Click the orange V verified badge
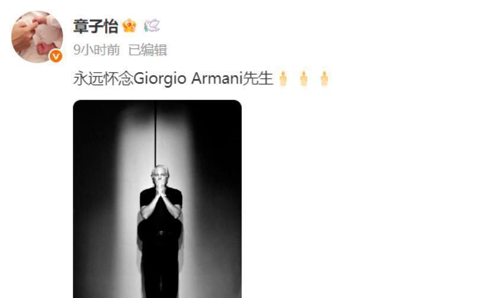This screenshot has width=492, height=298. click(x=56, y=57)
